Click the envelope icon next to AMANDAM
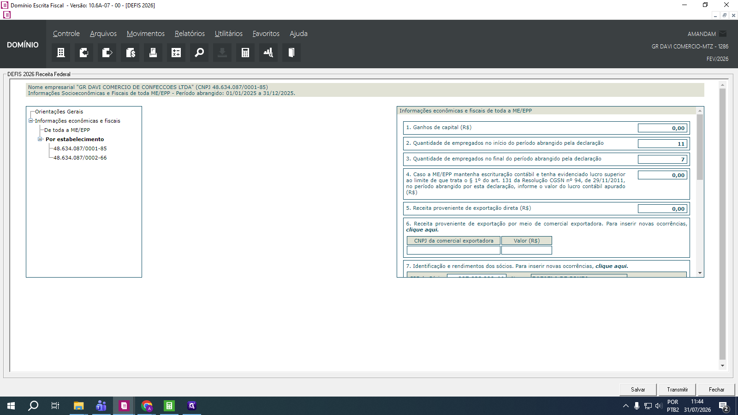Screen dimensions: 738x415 point(723,34)
